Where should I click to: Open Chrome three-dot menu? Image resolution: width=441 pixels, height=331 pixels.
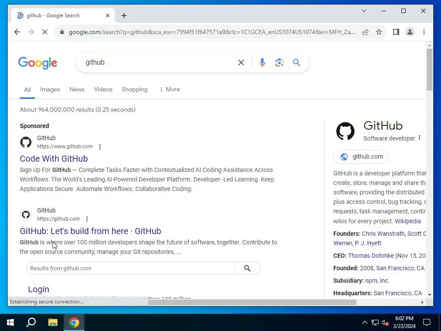point(424,32)
